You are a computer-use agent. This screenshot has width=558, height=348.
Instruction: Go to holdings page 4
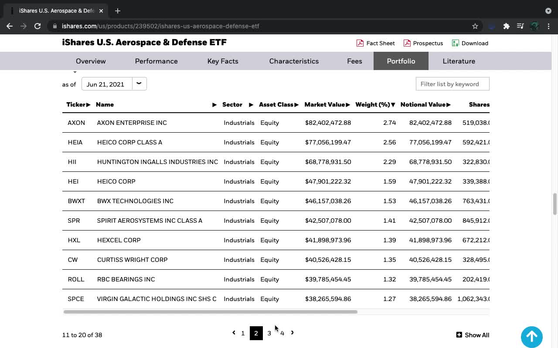tap(282, 333)
